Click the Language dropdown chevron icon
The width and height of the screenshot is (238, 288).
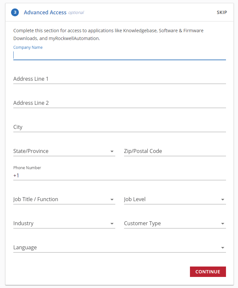pyautogui.click(x=223, y=248)
